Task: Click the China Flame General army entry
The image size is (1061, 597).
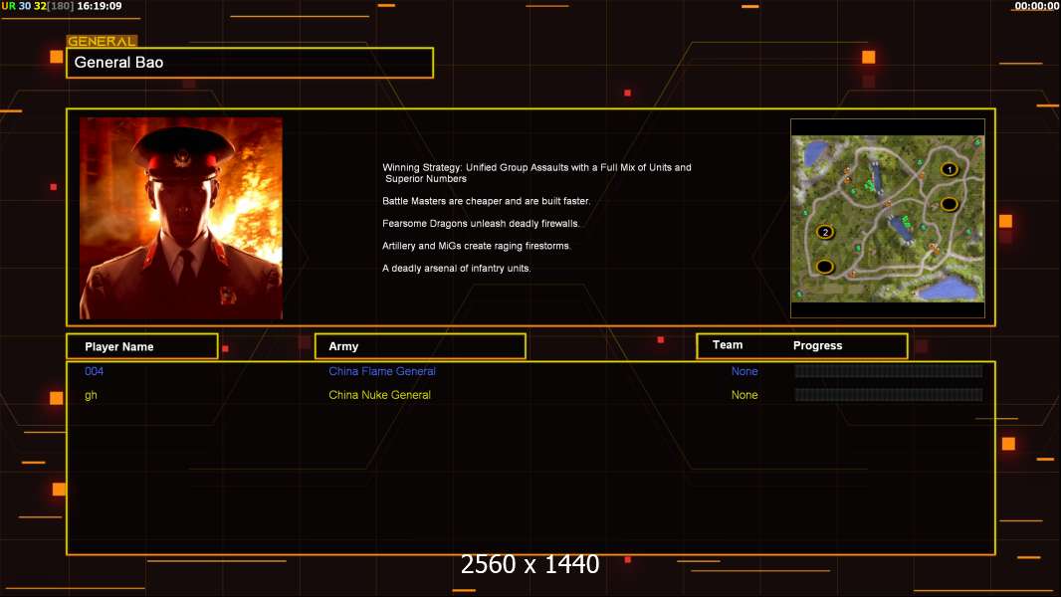Action: point(381,371)
